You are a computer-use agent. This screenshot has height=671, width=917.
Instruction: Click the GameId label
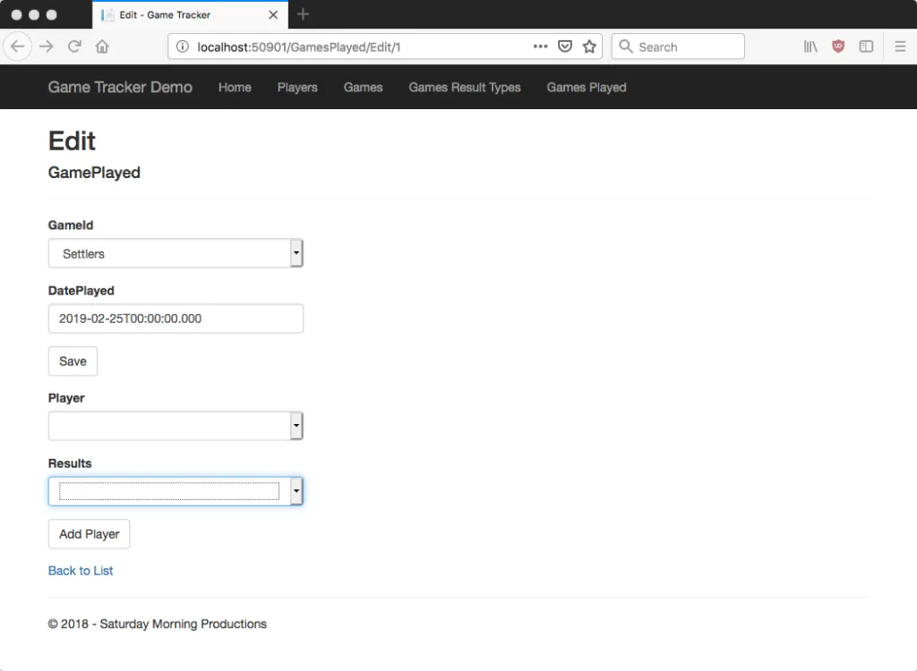(71, 225)
